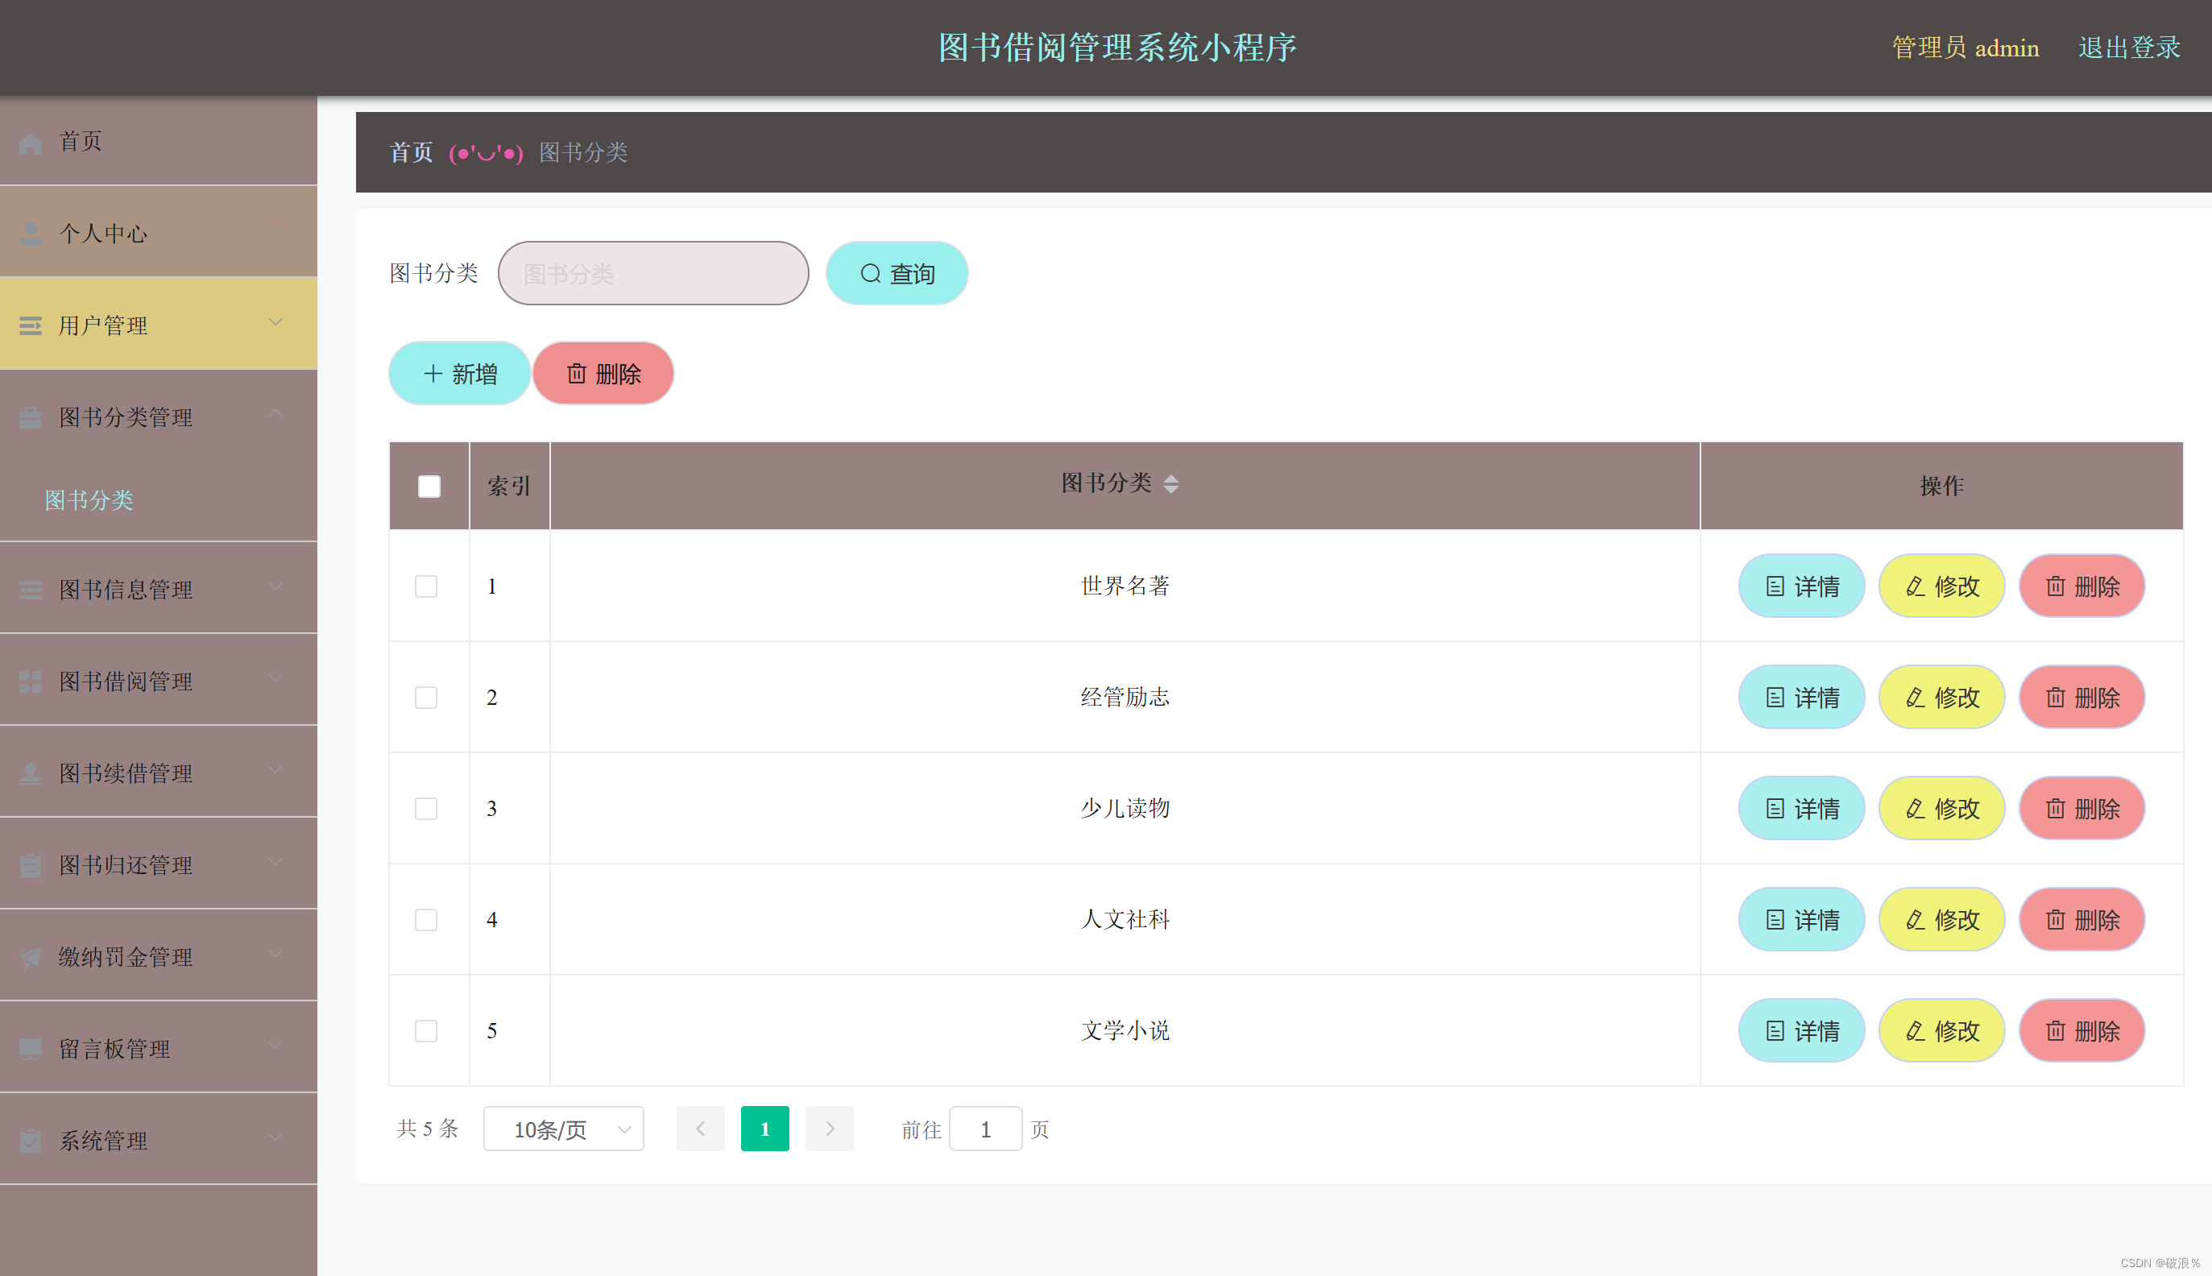Check the box for row 人文社科

click(x=426, y=919)
